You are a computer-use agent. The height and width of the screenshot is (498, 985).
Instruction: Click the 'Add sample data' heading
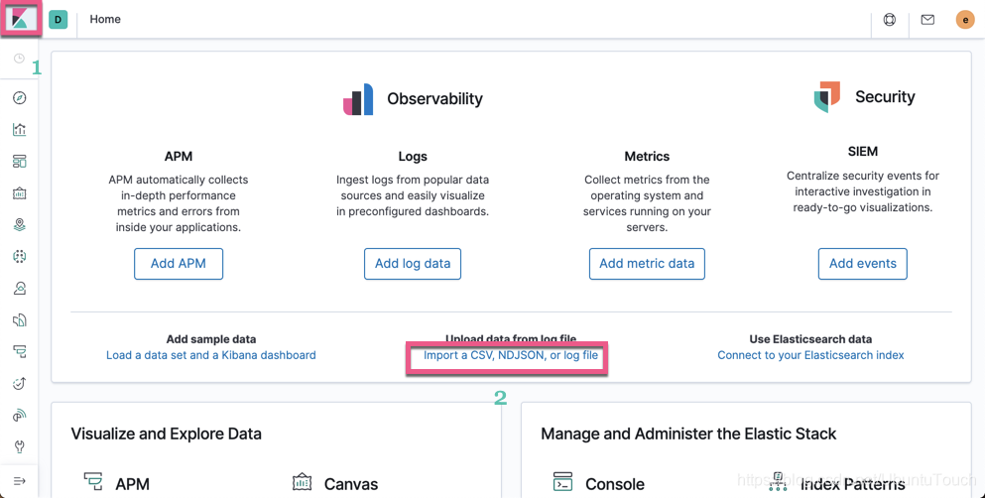pyautogui.click(x=211, y=339)
